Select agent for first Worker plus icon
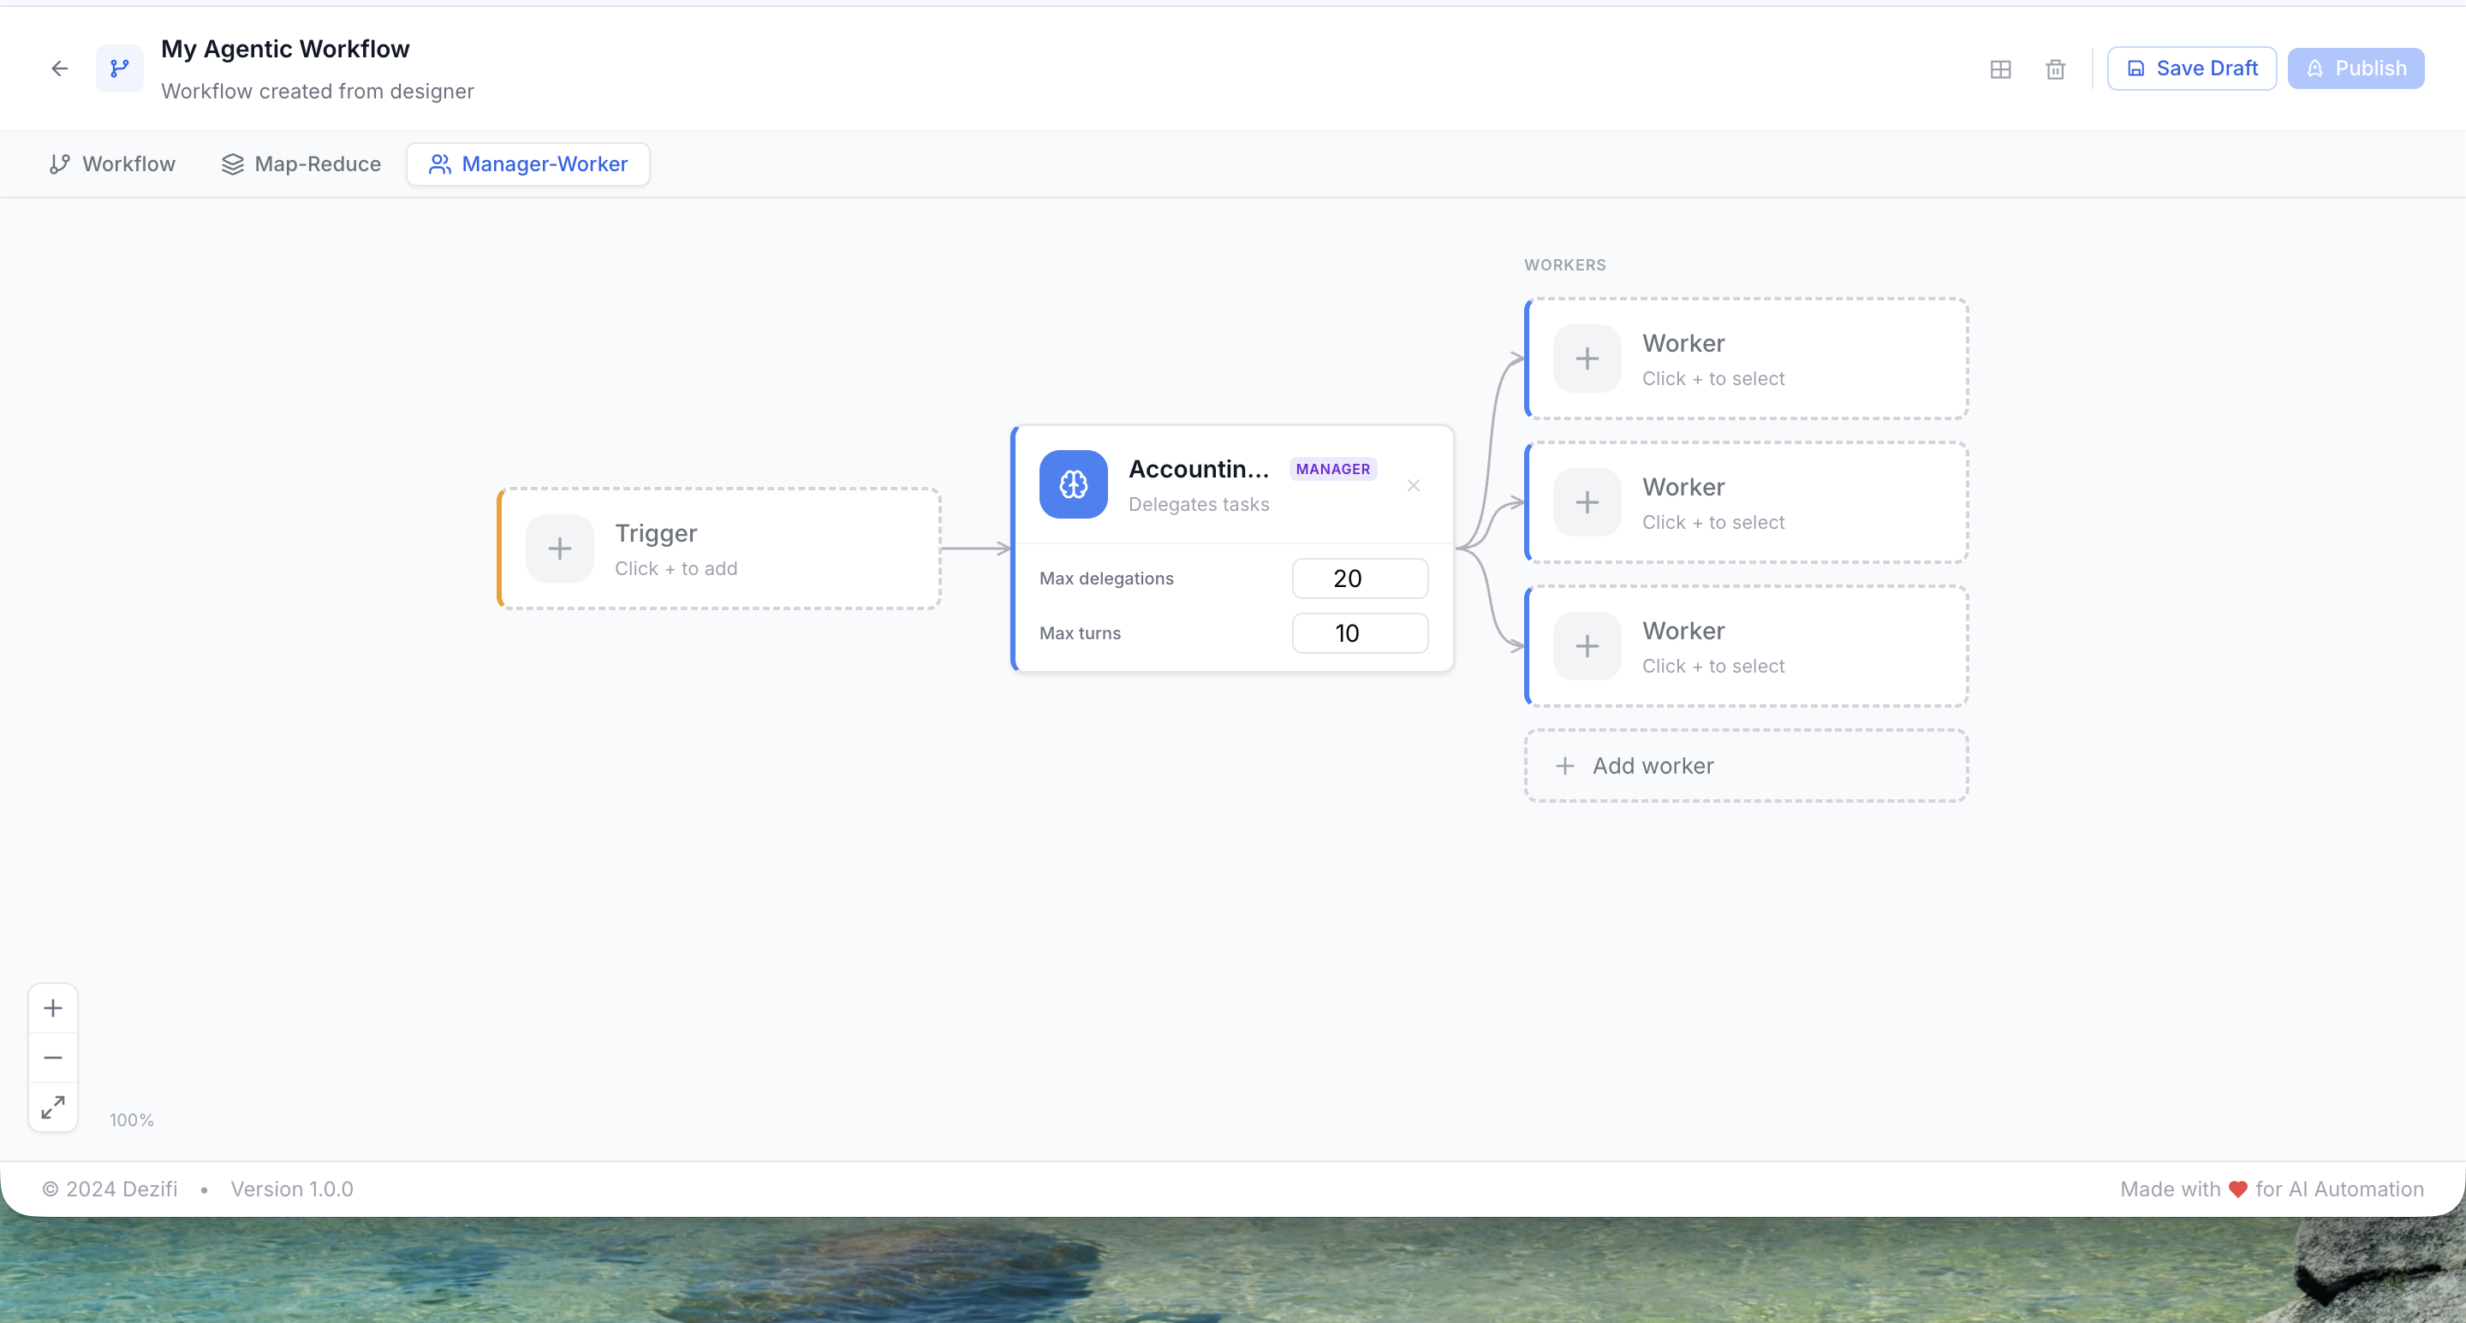The height and width of the screenshot is (1323, 2466). click(x=1587, y=359)
